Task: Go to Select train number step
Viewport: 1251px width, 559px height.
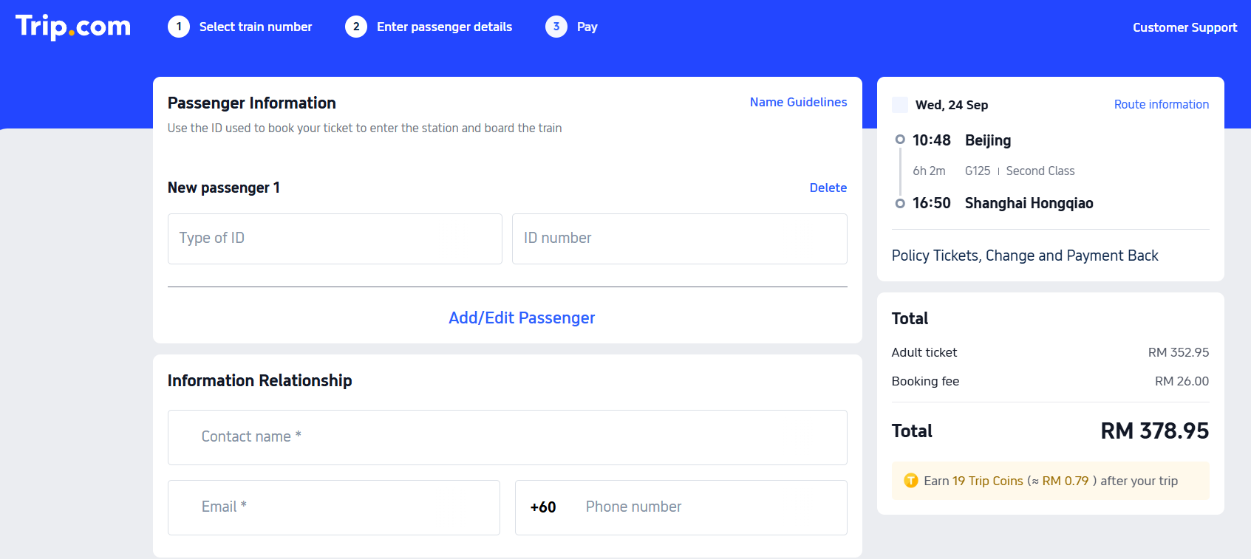Action: (256, 27)
